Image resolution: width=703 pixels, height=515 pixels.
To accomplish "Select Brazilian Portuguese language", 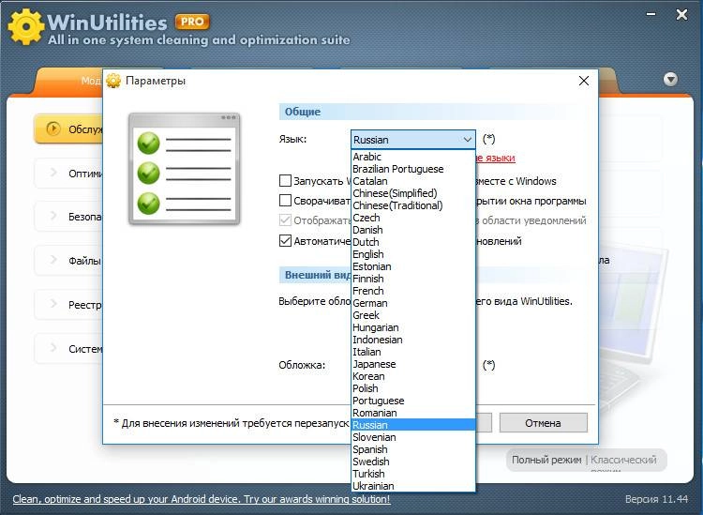I will (413, 169).
